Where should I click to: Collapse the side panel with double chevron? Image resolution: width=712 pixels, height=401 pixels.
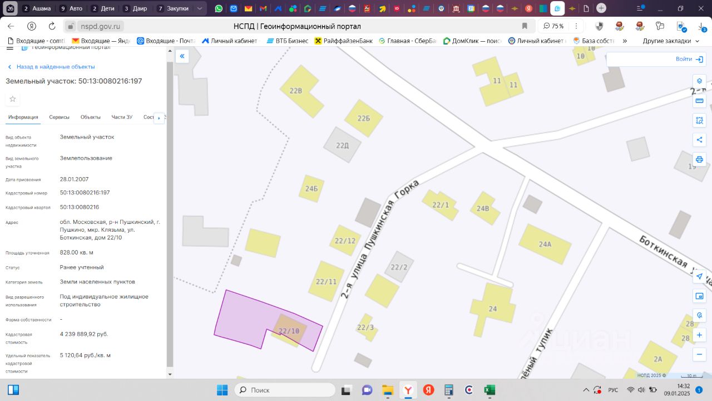(x=182, y=56)
